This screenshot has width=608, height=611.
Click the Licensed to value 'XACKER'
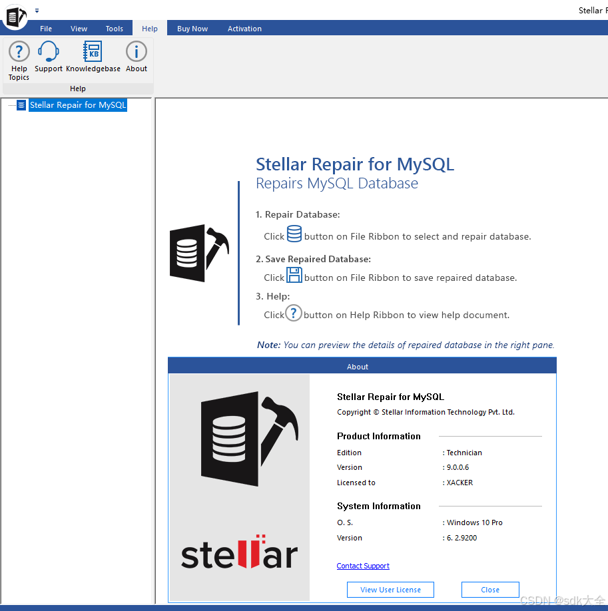(459, 483)
